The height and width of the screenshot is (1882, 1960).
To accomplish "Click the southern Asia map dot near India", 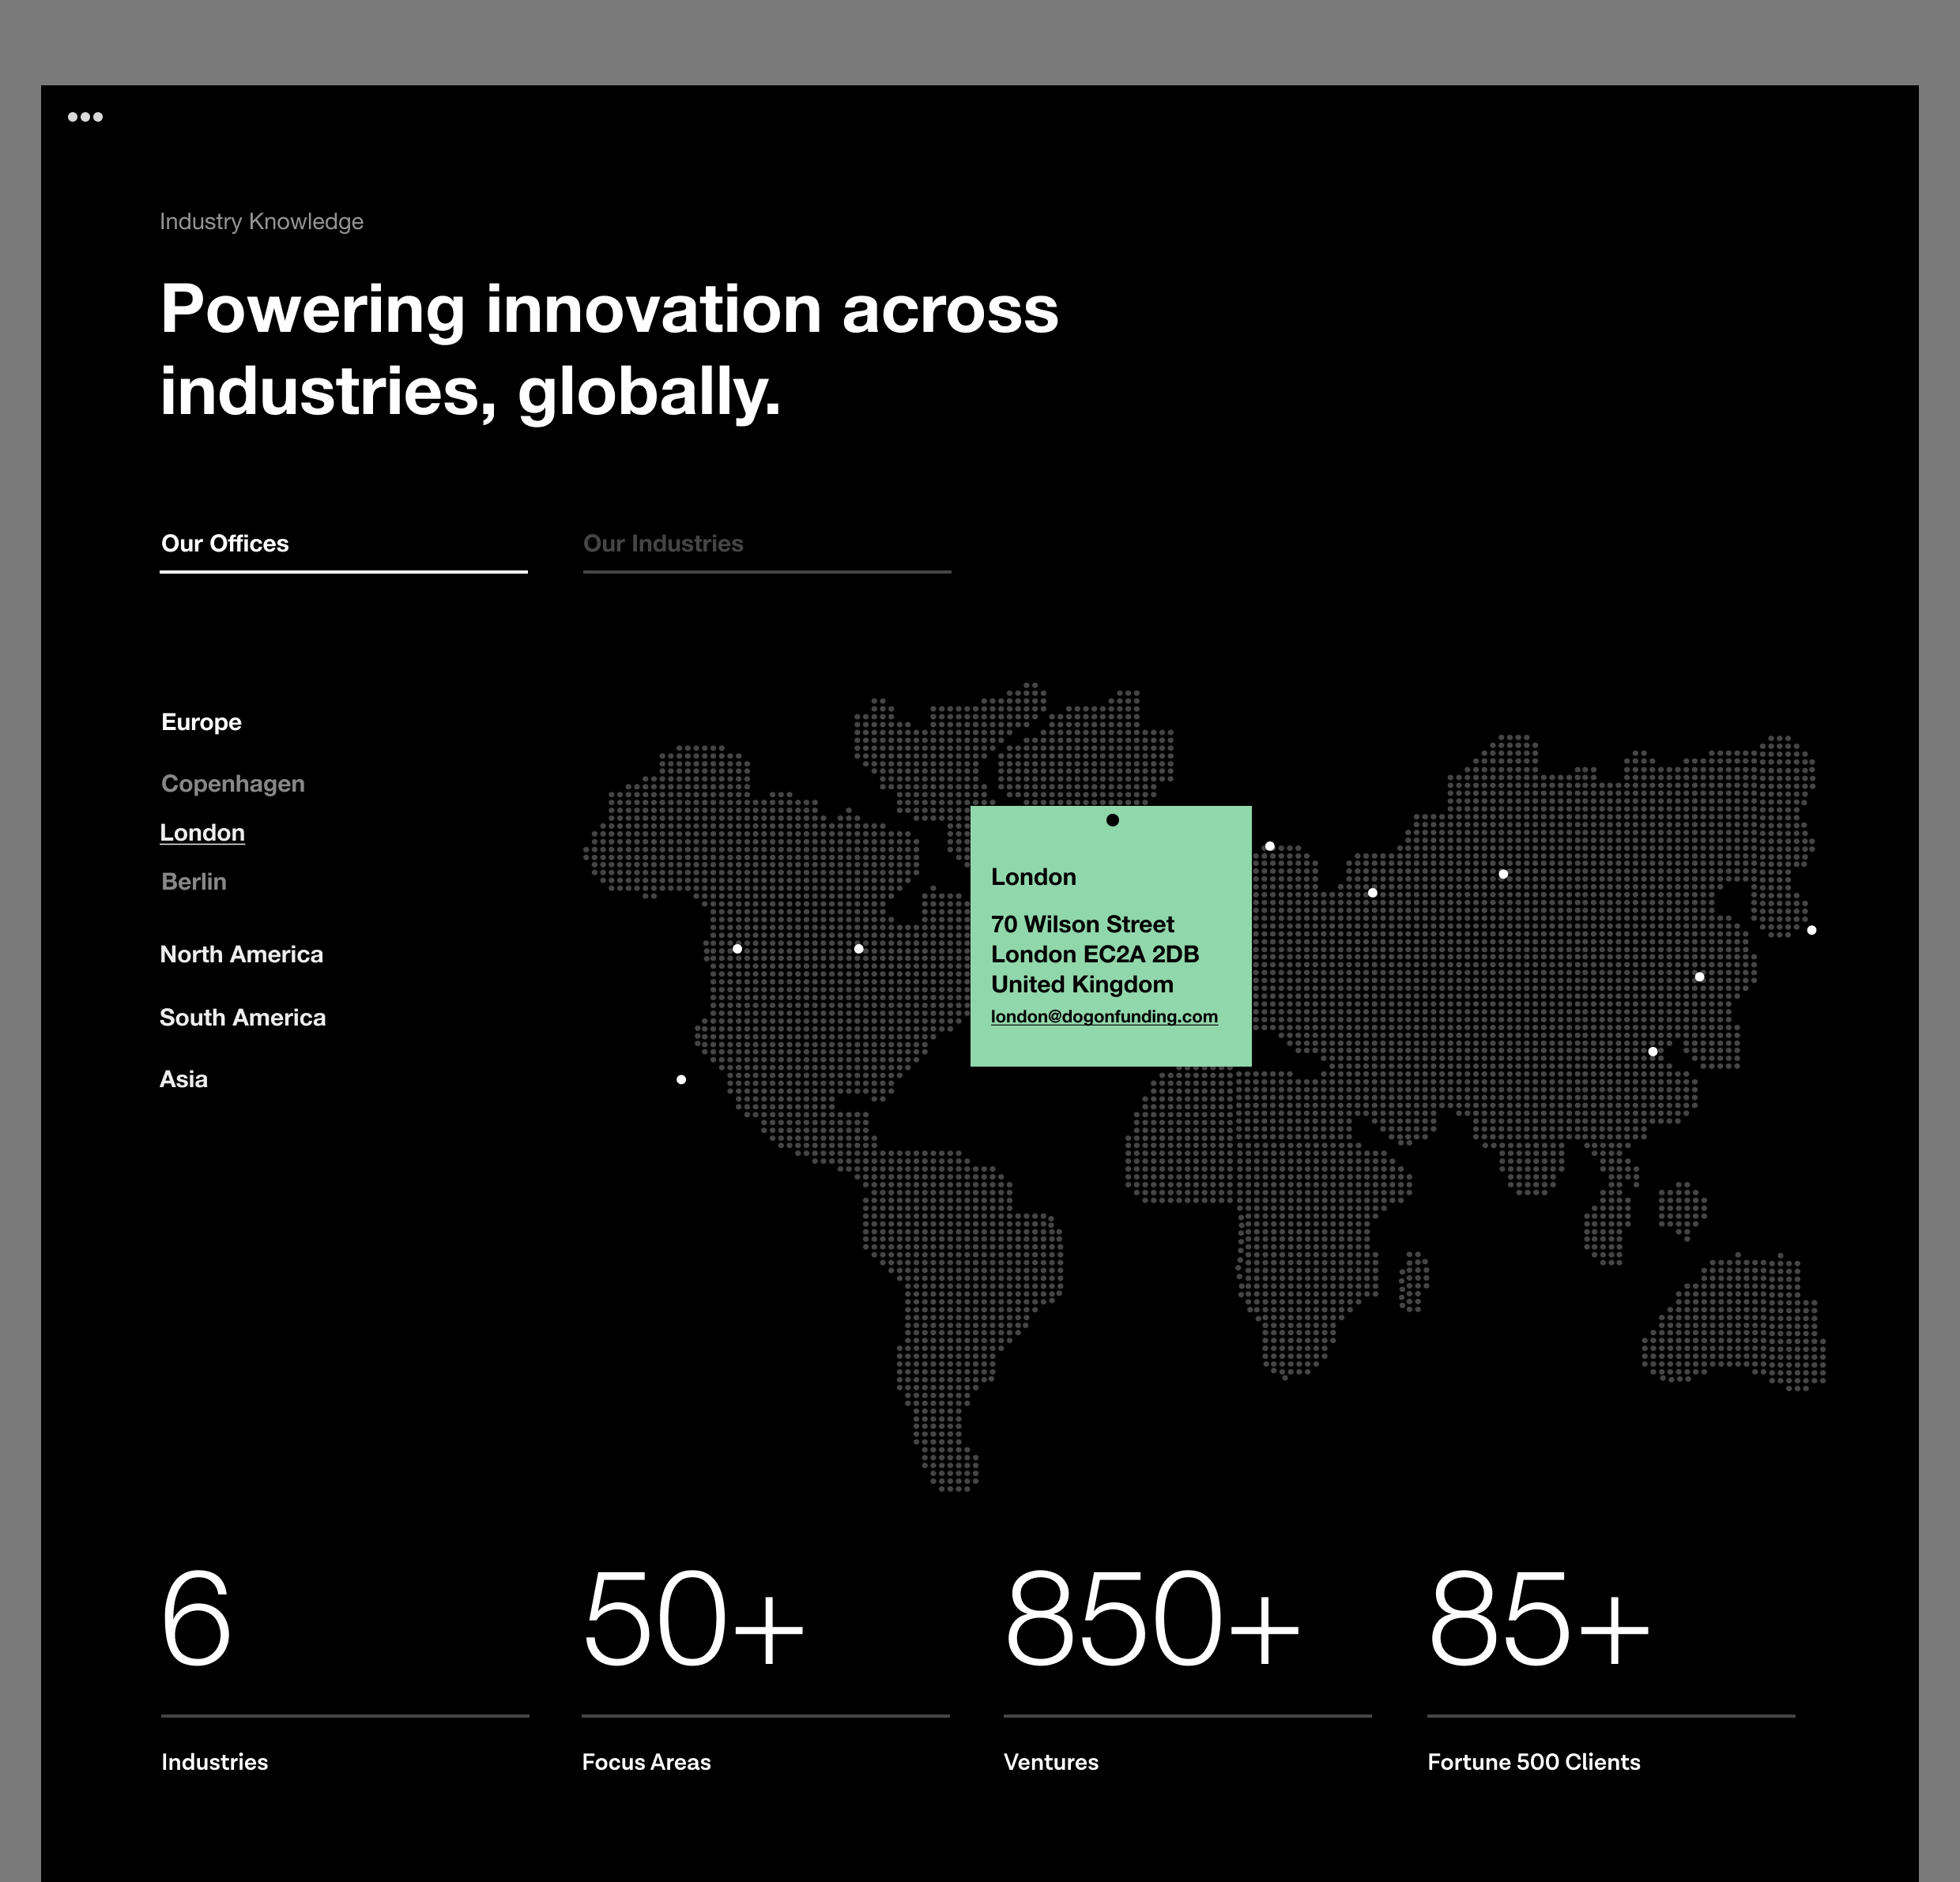I will coord(1652,1052).
